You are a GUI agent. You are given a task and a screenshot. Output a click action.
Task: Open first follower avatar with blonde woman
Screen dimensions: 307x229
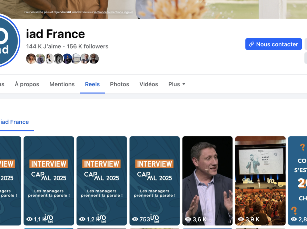click(x=31, y=59)
